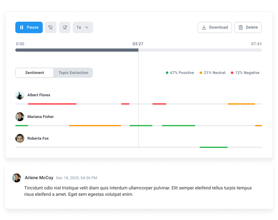Click the red 12% Negative legend item
Screen dimensions: 278x220
(245, 73)
